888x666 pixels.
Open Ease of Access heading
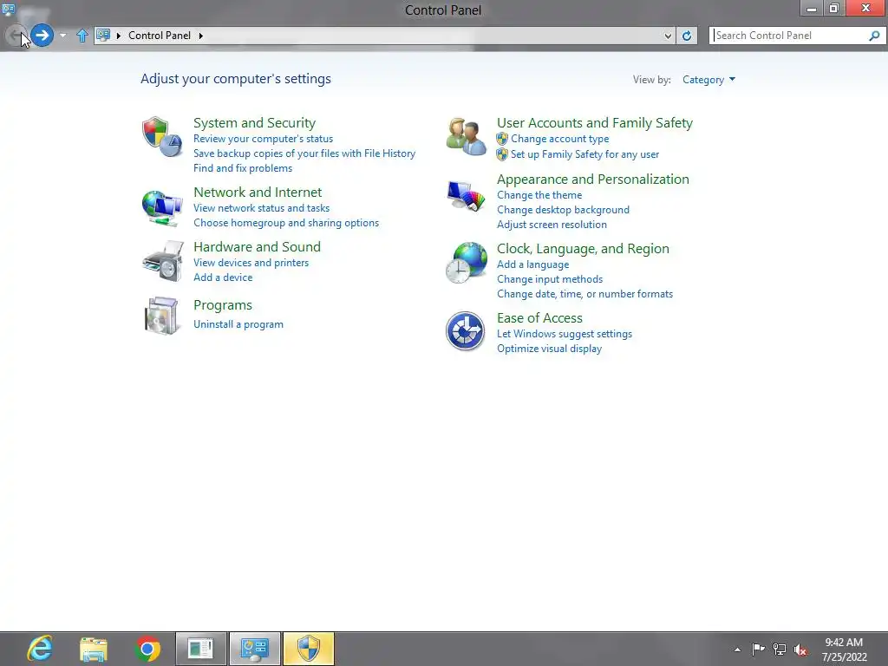(539, 318)
